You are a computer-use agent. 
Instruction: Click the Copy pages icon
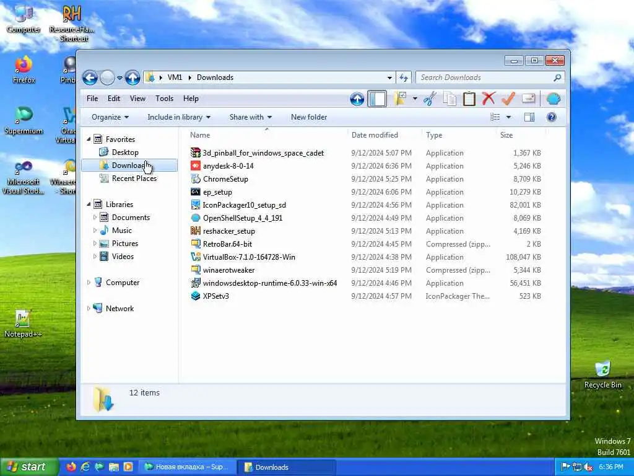tap(449, 99)
